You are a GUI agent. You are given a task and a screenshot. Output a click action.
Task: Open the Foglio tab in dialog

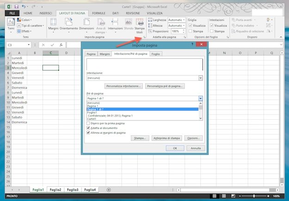156,54
